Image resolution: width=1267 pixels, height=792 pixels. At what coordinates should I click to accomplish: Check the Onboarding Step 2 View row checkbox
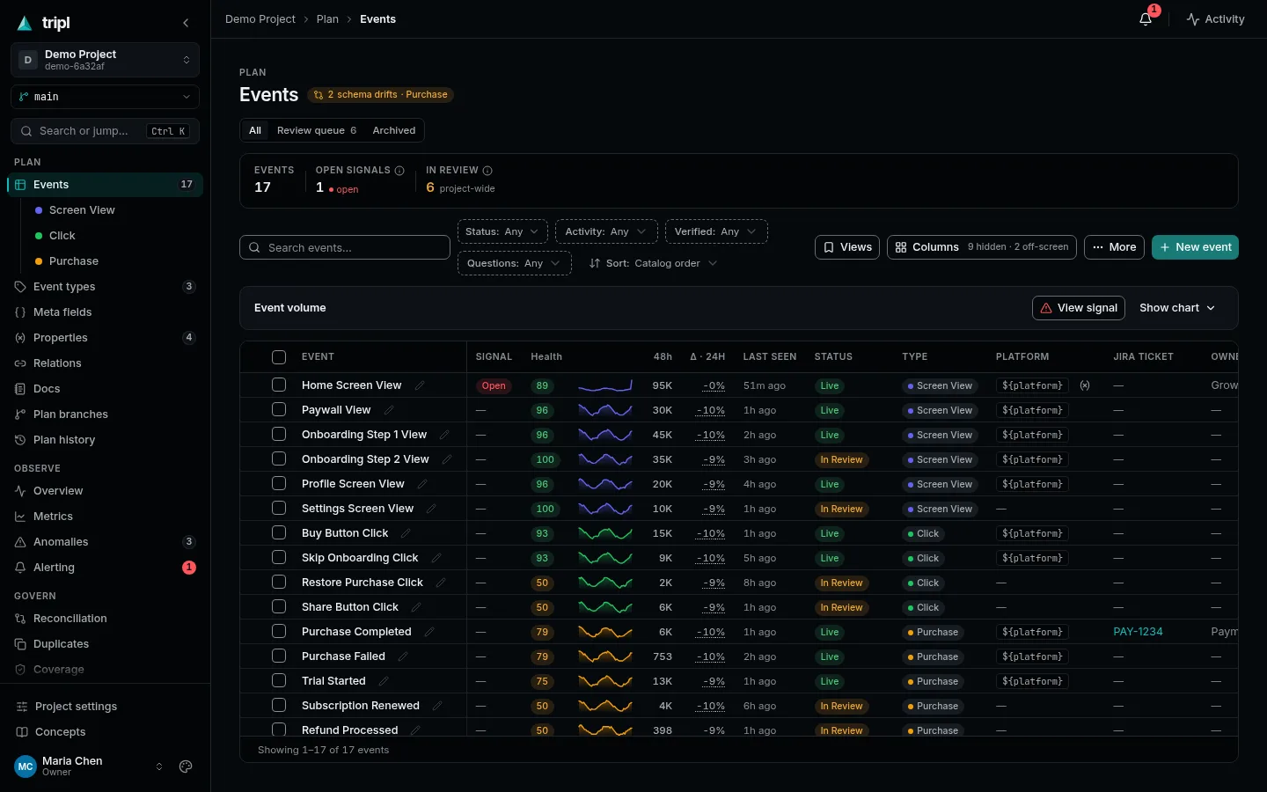coord(279,458)
